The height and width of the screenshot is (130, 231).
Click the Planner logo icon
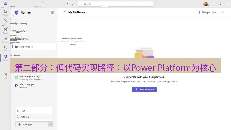coord(17,12)
